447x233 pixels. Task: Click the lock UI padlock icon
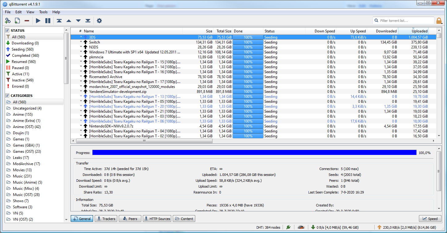[439, 21]
